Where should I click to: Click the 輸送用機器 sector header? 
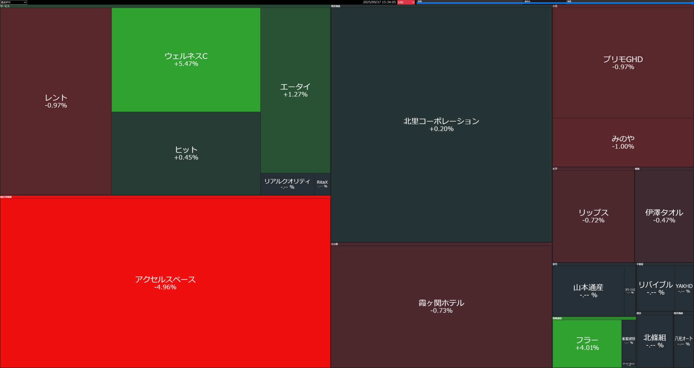pyautogui.click(x=165, y=197)
